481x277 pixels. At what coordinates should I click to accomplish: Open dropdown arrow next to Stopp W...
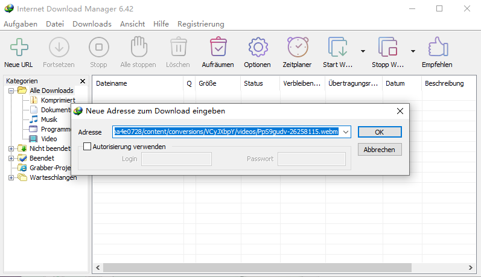(413, 51)
